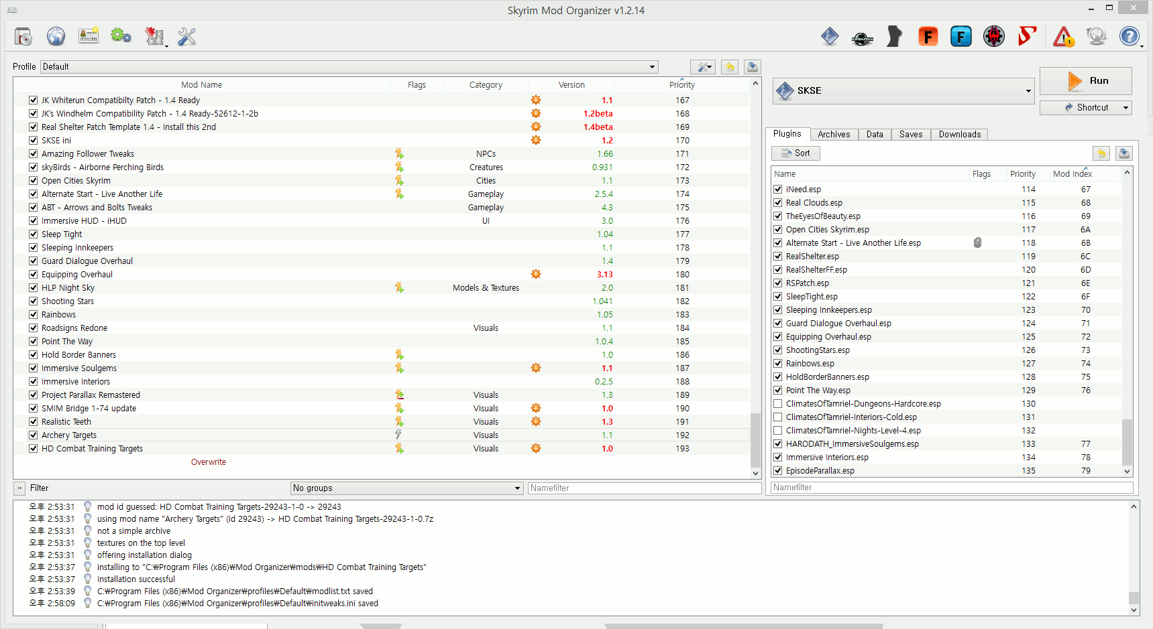Screen dimensions: 1153x629
Task: Uncheck SKSE ini mod checkbox
Action: point(33,140)
